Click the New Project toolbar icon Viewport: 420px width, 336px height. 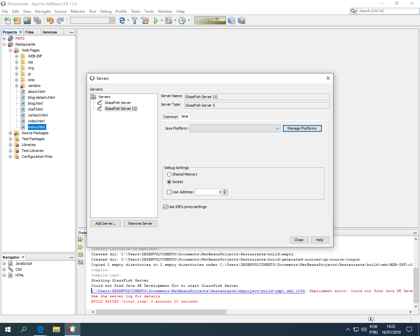17,21
